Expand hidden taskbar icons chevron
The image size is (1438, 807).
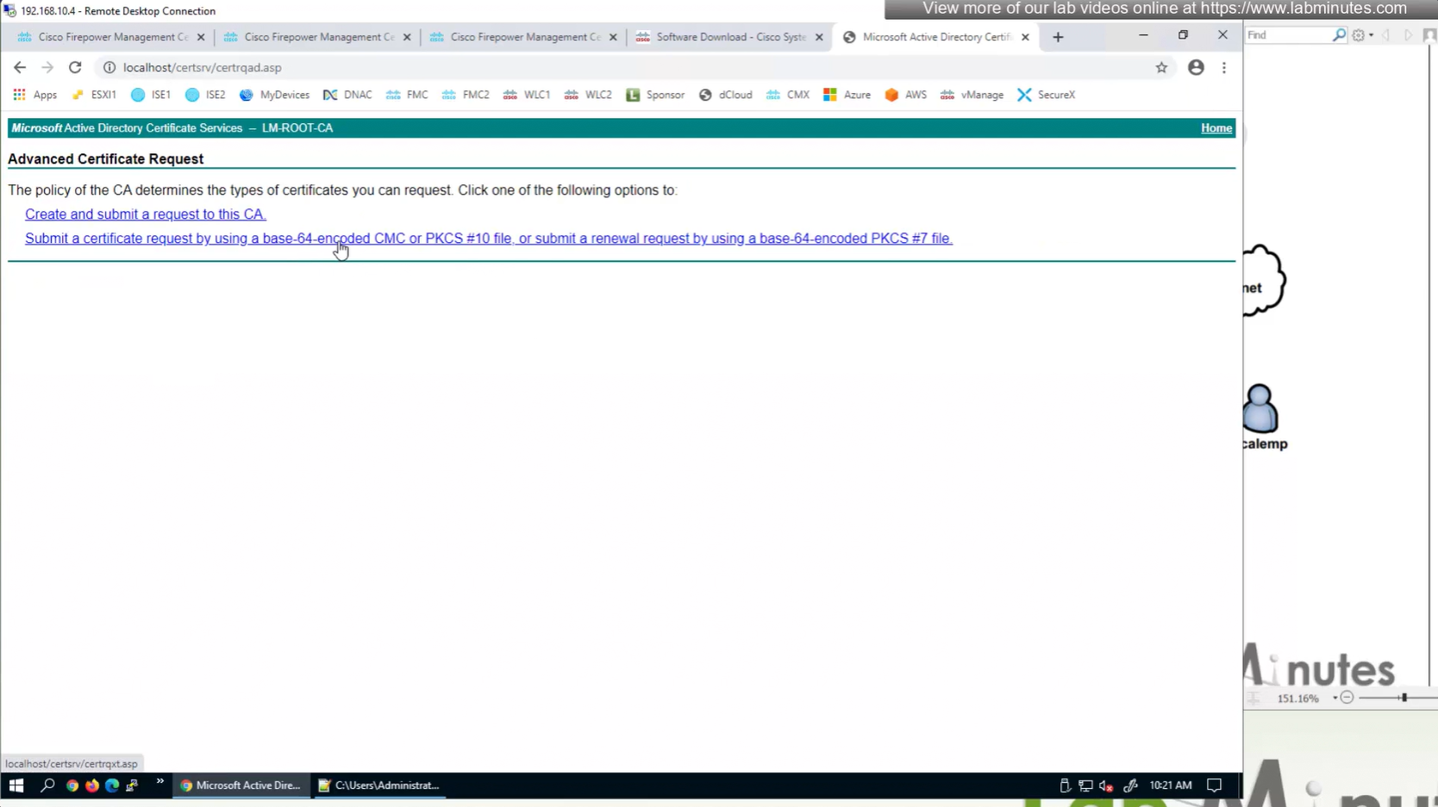pyautogui.click(x=159, y=783)
